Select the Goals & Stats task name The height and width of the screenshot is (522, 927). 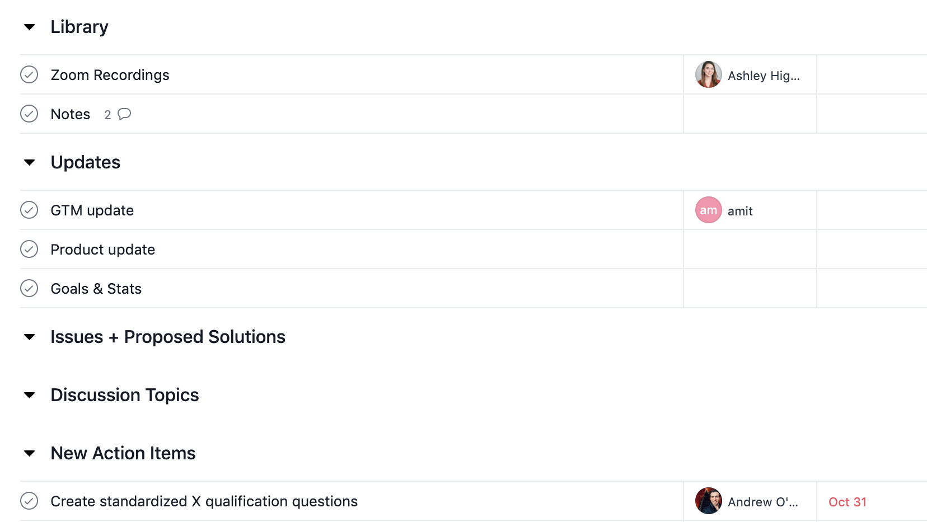96,289
